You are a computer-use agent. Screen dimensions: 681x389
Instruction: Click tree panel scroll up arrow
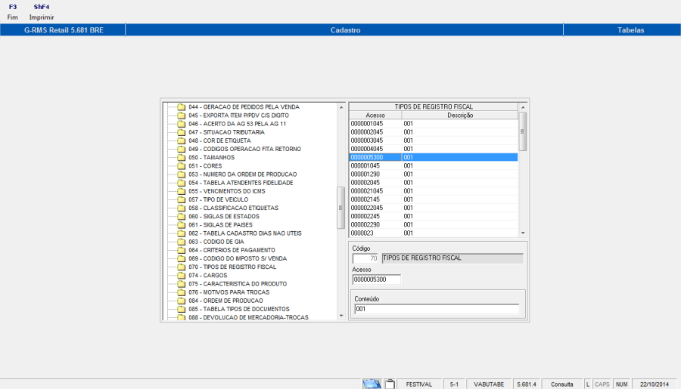(341, 107)
